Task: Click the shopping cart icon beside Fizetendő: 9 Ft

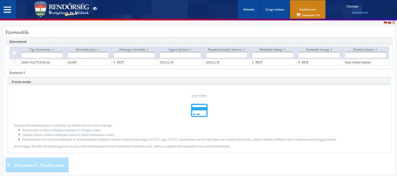Action: tap(298, 15)
